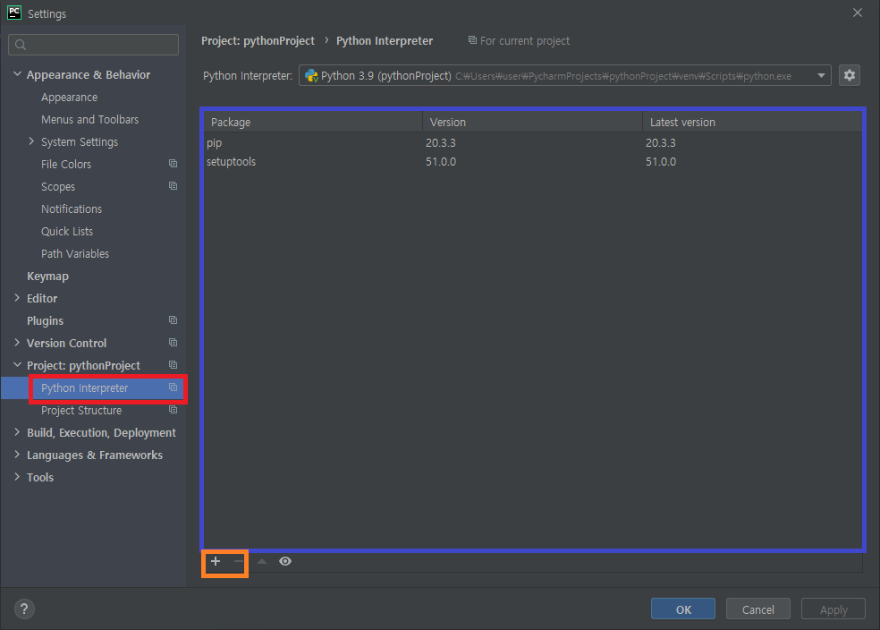This screenshot has width=880, height=630.
Task: Click Project: pythonProject breadcrumb
Action: 258,40
